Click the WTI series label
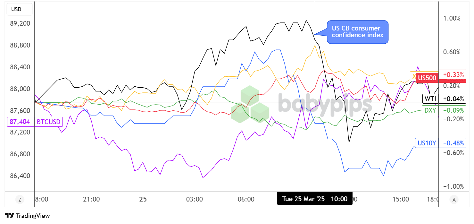The height and width of the screenshot is (224, 474). coord(430,99)
